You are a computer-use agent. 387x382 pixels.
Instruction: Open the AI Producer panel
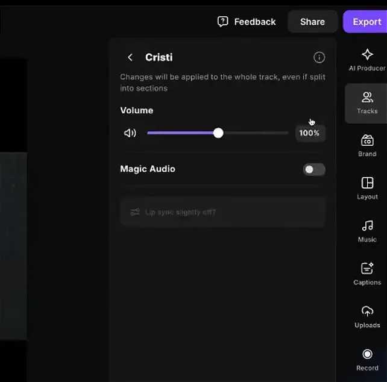(367, 60)
